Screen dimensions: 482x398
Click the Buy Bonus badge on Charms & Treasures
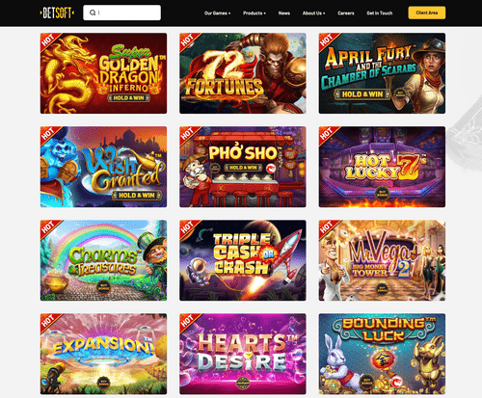click(x=103, y=286)
